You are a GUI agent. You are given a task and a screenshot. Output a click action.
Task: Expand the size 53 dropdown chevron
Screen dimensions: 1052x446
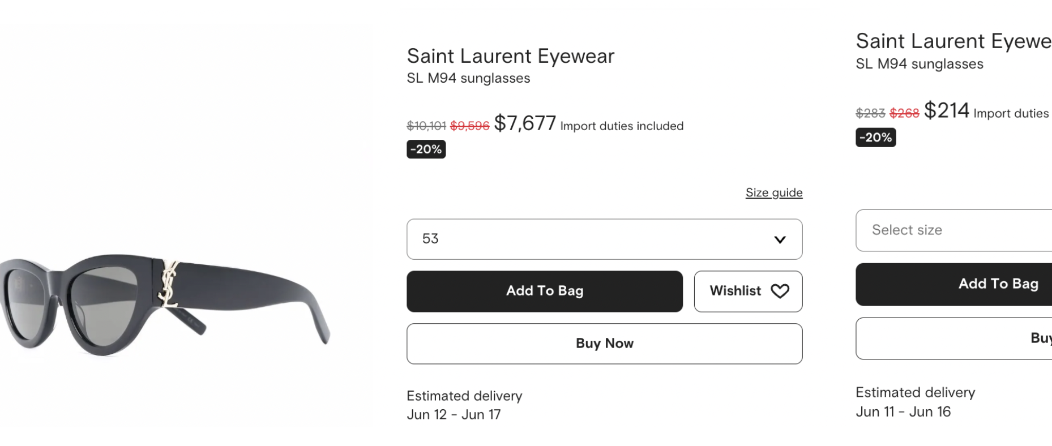(x=780, y=239)
